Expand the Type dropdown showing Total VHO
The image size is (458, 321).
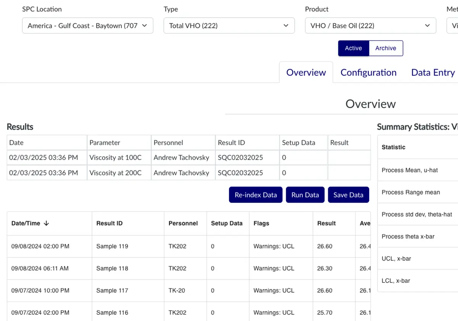(x=229, y=26)
